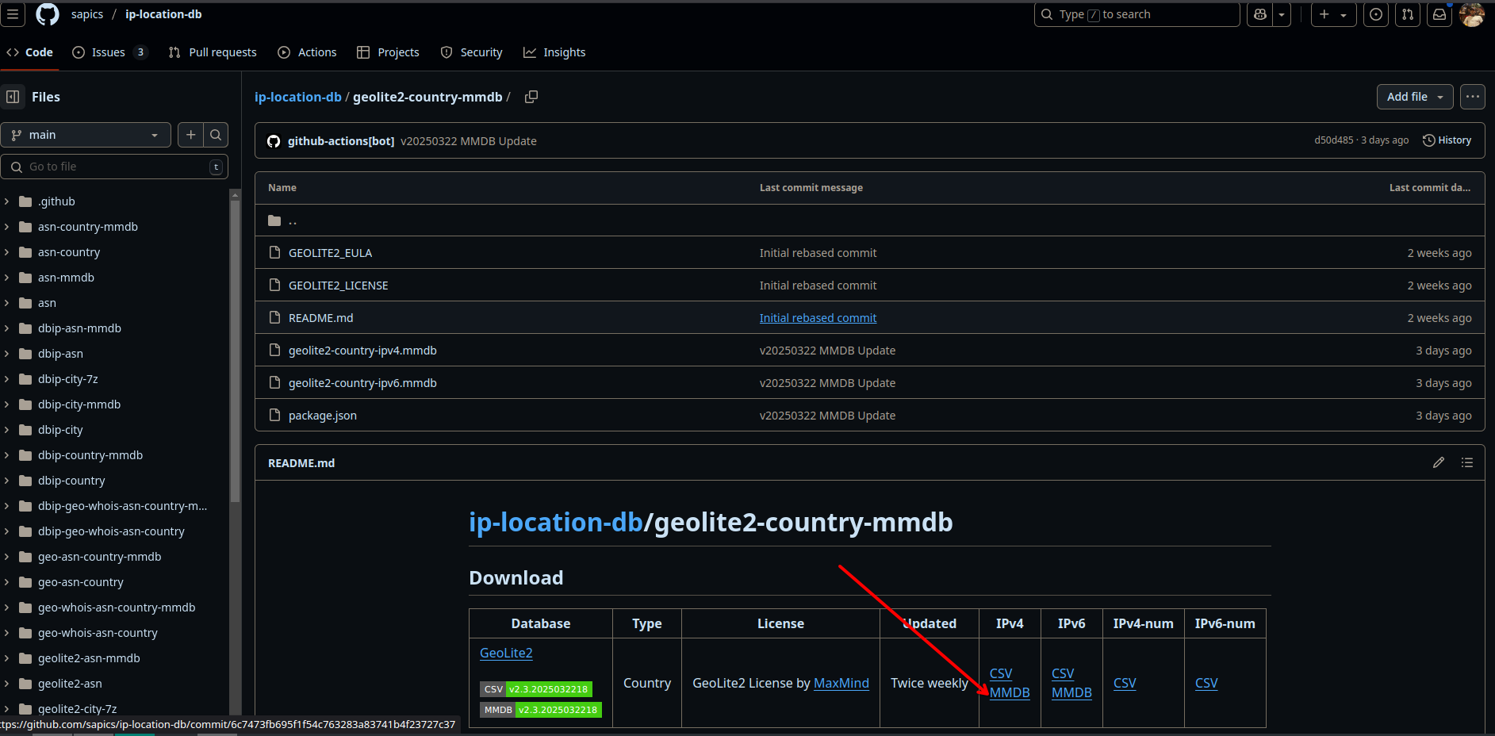Screen dimensions: 1495x736
Task: Open geolite2-asn-mmdb folder in tree
Action: tap(89, 658)
